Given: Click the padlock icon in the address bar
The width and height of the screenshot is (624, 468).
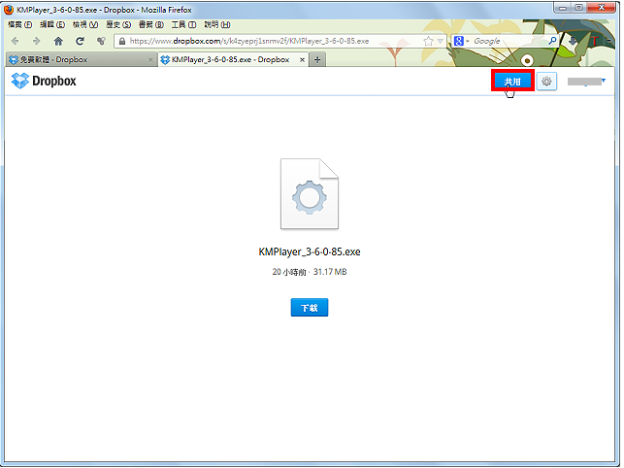Looking at the screenshot, I should [122, 41].
